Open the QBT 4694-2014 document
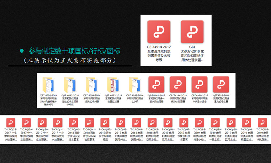The height and width of the screenshot is (163, 271). [91, 84]
